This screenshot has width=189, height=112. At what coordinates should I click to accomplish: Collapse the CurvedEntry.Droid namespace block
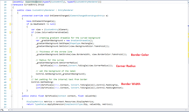(x=12, y=5)
